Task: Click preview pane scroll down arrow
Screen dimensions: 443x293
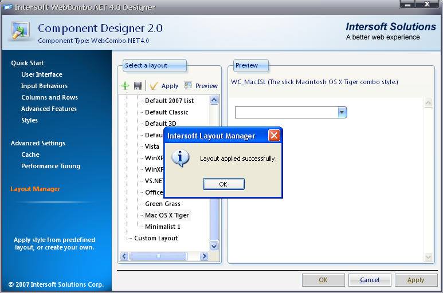Action: (x=428, y=257)
